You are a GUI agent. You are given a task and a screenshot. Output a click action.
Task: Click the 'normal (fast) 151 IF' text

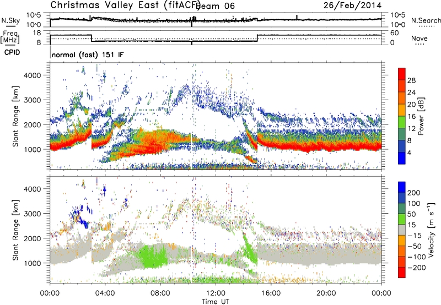(88, 55)
